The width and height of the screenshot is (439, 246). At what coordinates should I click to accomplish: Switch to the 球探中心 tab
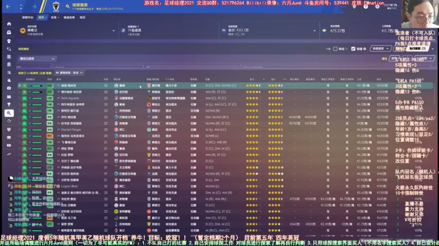click(x=27, y=17)
